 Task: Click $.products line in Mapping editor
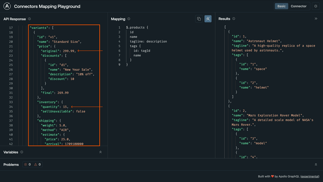pyautogui.click(x=137, y=27)
